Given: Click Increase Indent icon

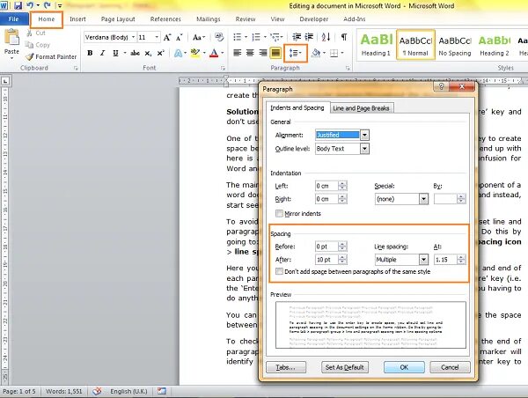Looking at the screenshot, I should tap(309, 37).
